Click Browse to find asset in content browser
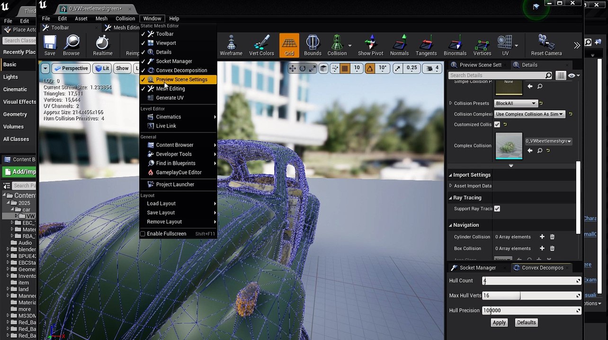Screen dimensions: 608x340 point(72,46)
